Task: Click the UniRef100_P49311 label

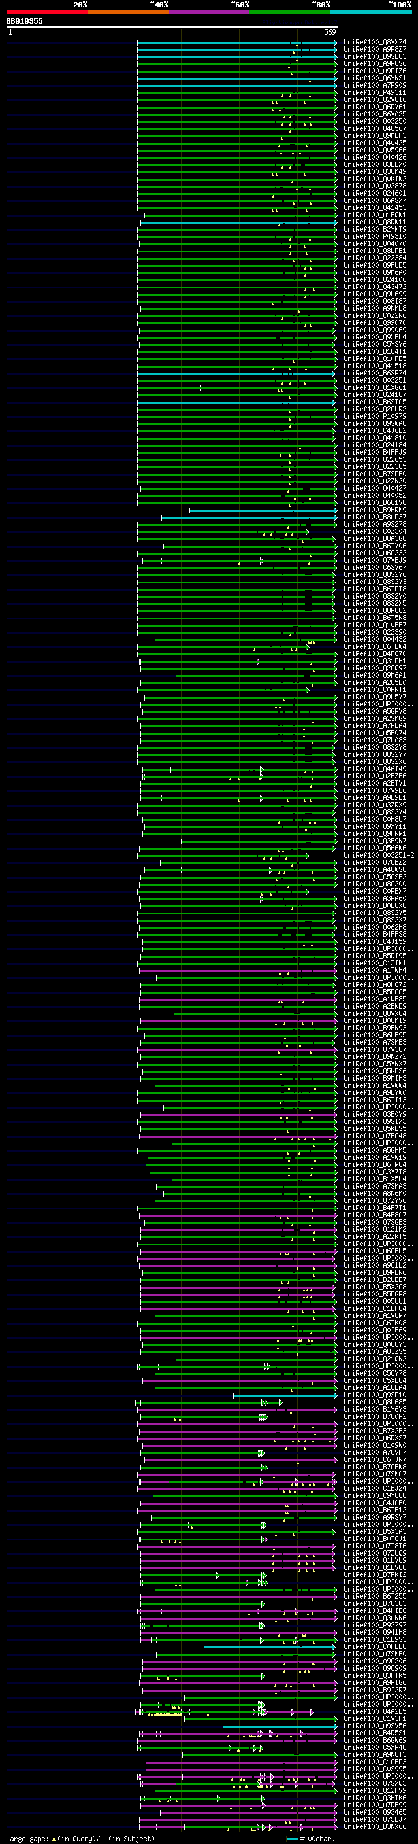Action: 374,92
